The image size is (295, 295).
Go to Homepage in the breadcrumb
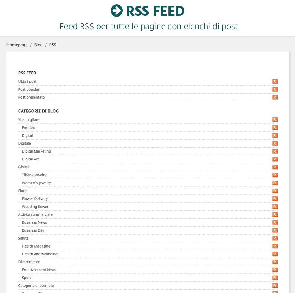pos(17,45)
